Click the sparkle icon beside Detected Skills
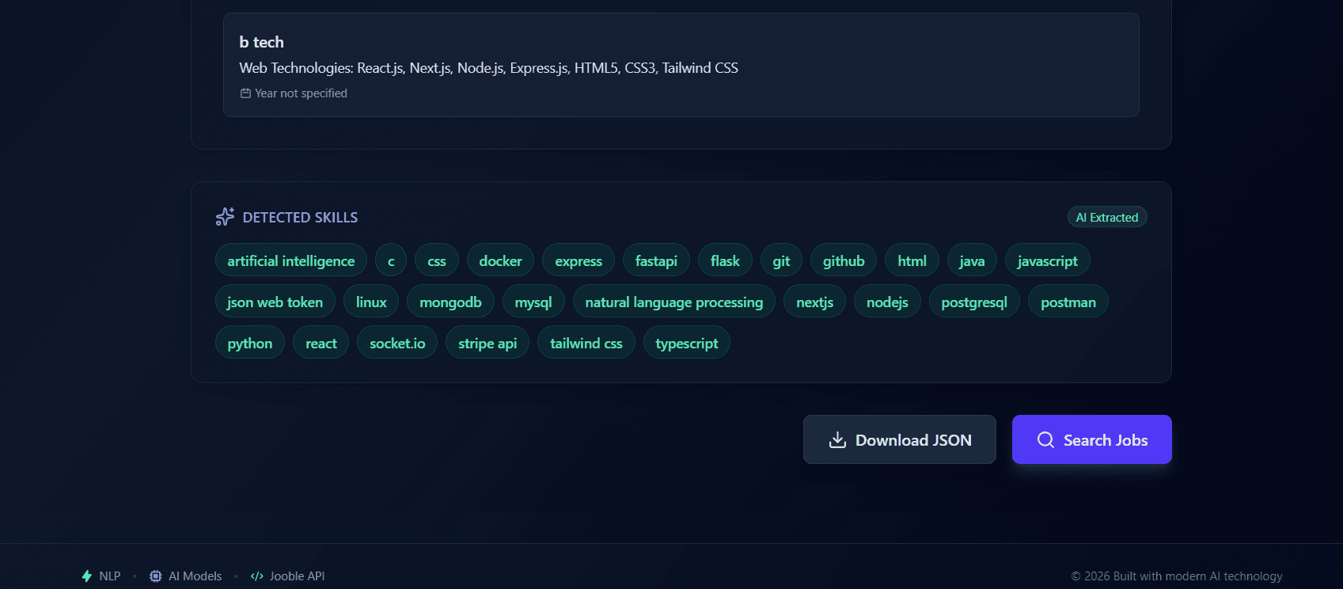Viewport: 1343px width, 589px height. tap(225, 217)
